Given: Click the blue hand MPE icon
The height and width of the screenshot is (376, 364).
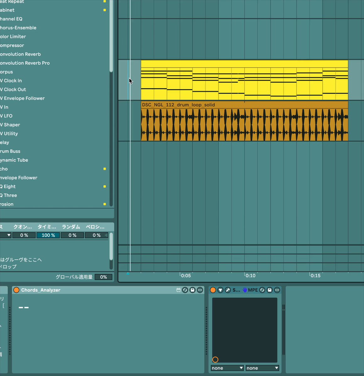Looking at the screenshot, I should pos(245,290).
